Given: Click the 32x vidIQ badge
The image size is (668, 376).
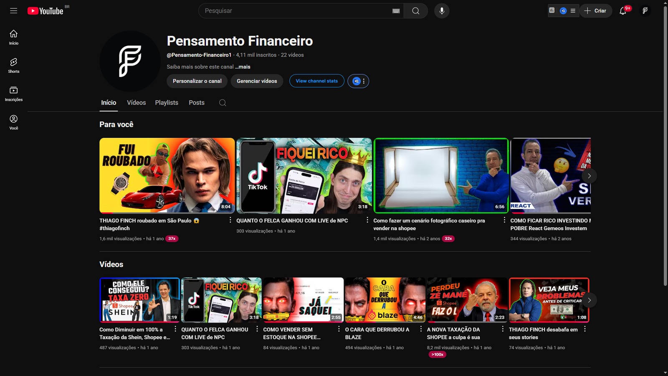Looking at the screenshot, I should pos(448,239).
